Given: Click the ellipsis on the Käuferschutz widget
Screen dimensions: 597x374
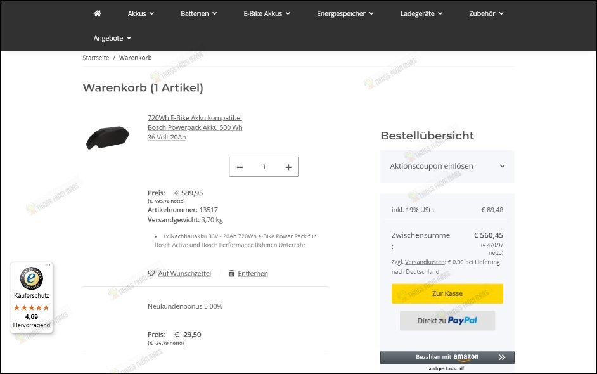Looking at the screenshot, I should point(48,265).
